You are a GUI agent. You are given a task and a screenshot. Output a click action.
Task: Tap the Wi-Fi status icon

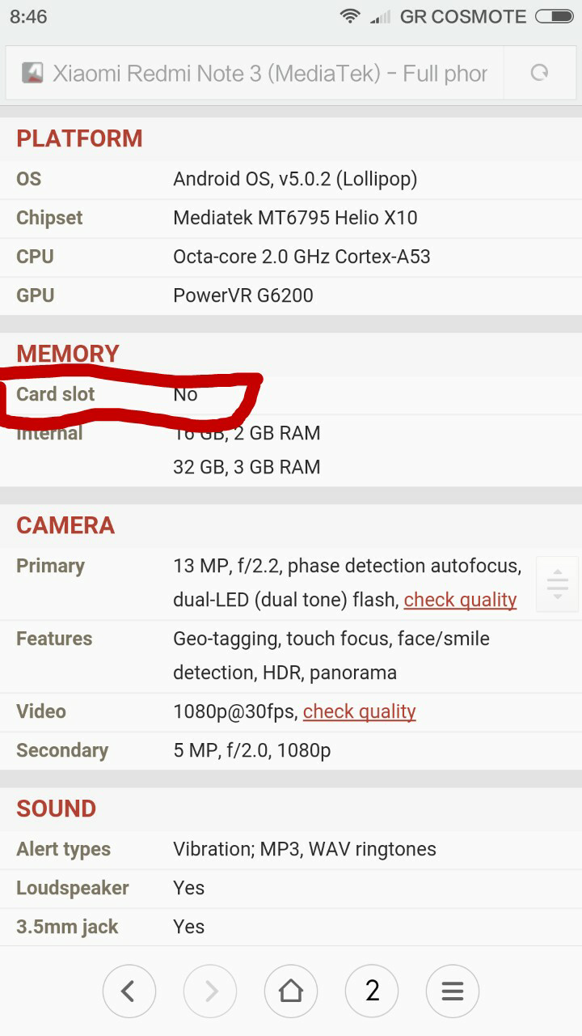[x=350, y=16]
